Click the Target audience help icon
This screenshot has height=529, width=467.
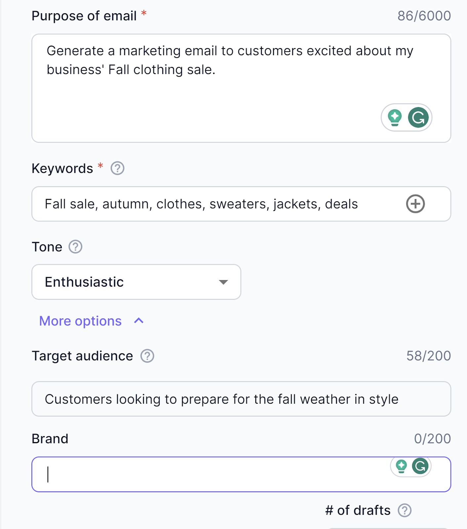(147, 356)
